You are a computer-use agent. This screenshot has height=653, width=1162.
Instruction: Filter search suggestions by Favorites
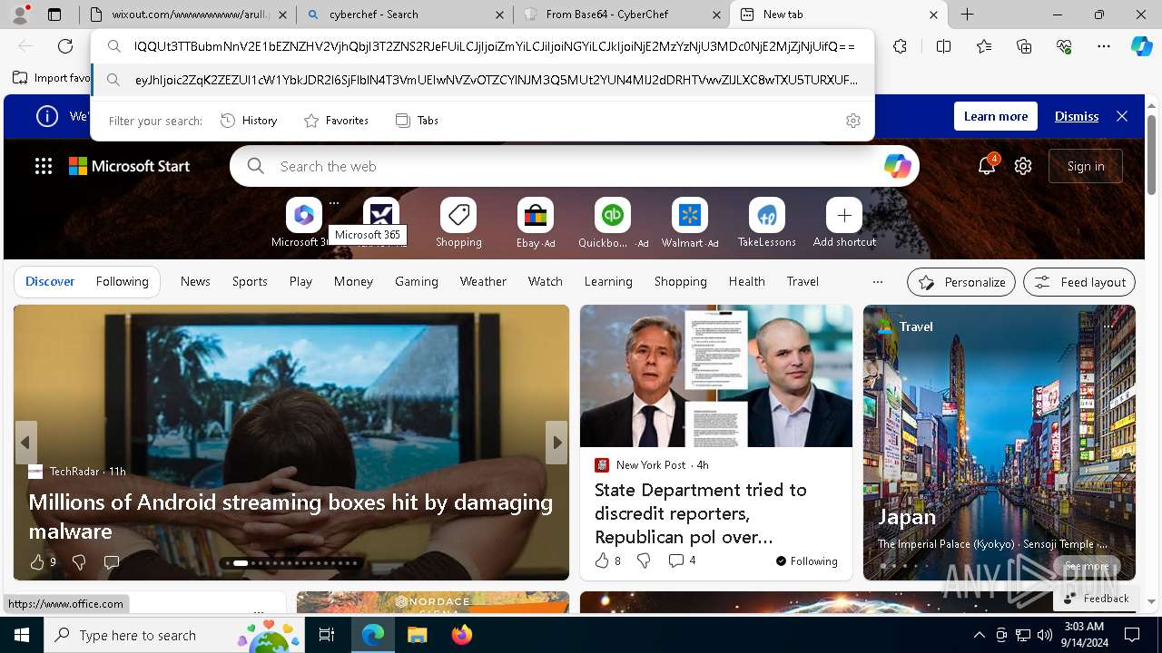[336, 121]
